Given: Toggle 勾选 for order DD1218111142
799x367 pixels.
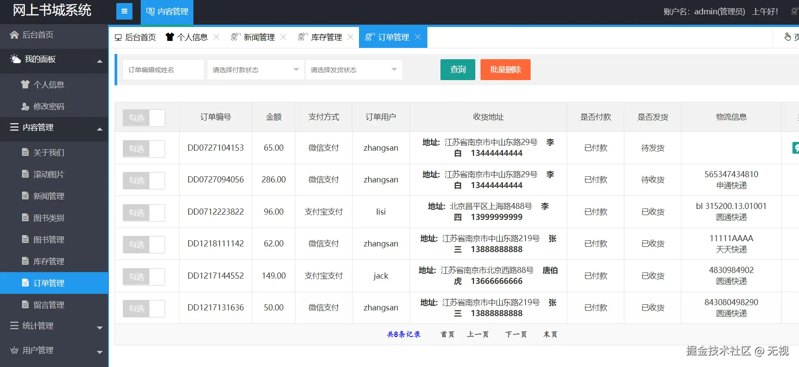Looking at the screenshot, I should (144, 244).
